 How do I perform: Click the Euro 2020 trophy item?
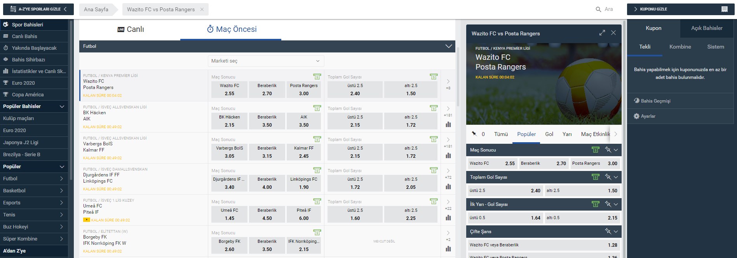pos(34,83)
